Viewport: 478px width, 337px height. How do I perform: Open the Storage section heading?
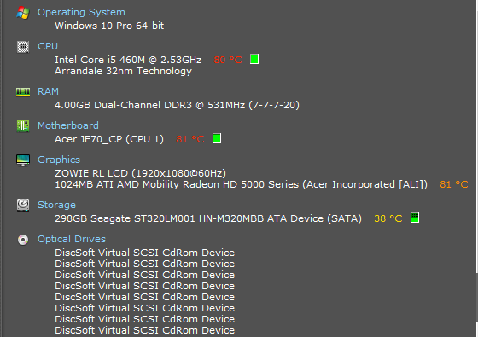click(x=56, y=205)
